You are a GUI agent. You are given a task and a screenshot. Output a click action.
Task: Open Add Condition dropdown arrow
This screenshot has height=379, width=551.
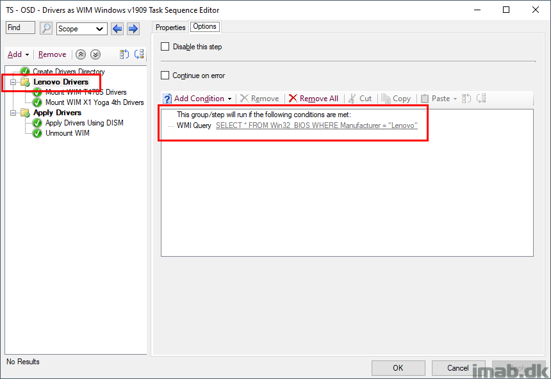[x=229, y=99]
